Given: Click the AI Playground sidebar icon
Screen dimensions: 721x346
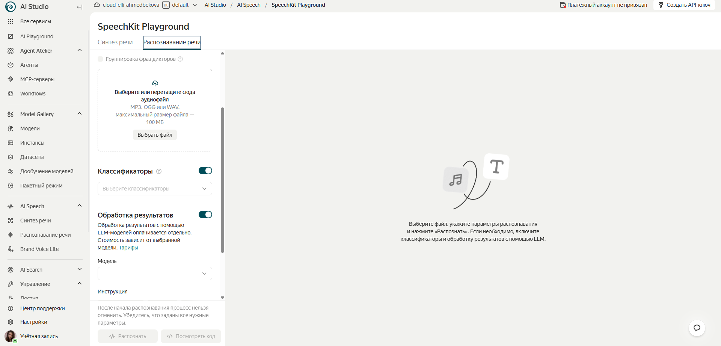Looking at the screenshot, I should click(11, 36).
